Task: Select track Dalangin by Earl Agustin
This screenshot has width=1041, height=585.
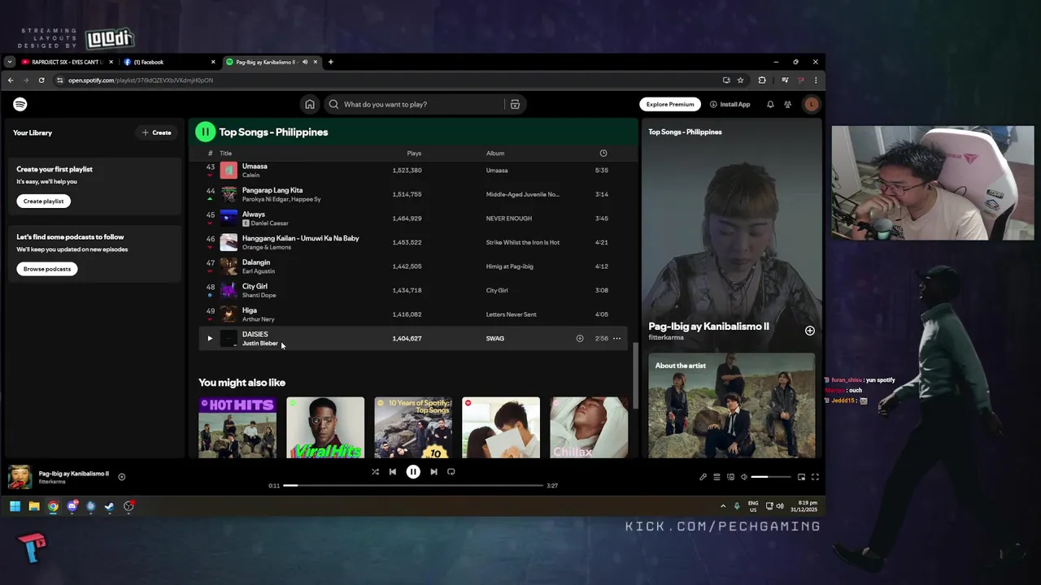Action: pos(413,266)
